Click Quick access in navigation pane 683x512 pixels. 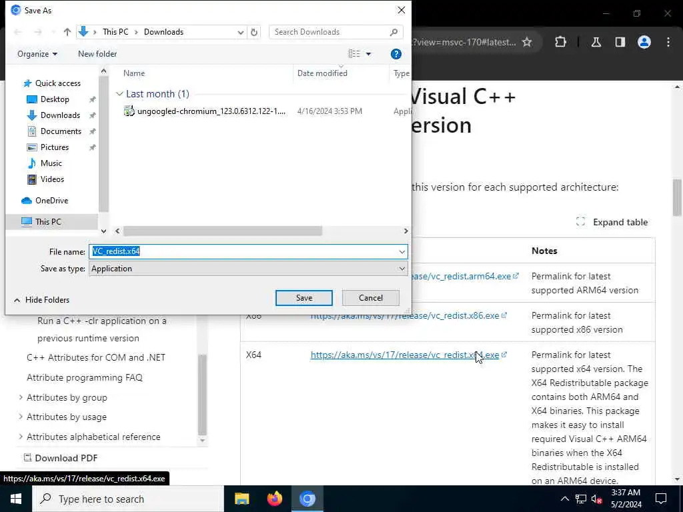[x=57, y=83]
